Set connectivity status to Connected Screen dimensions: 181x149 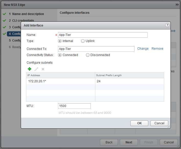tap(60, 55)
